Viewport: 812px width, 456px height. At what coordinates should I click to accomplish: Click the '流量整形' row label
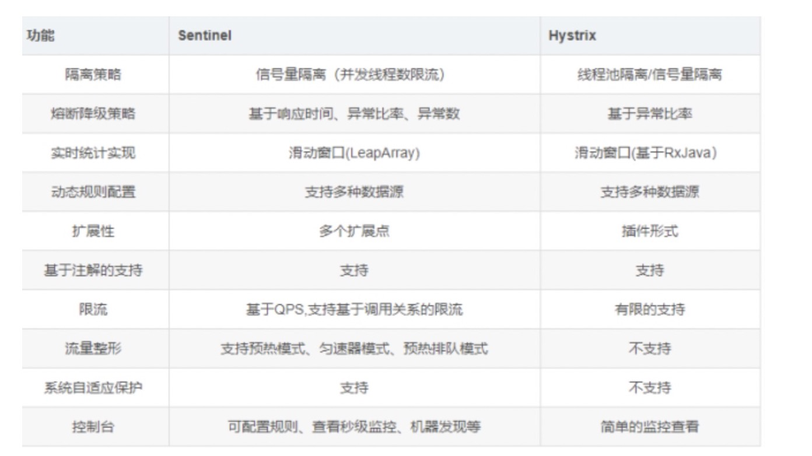pos(93,348)
